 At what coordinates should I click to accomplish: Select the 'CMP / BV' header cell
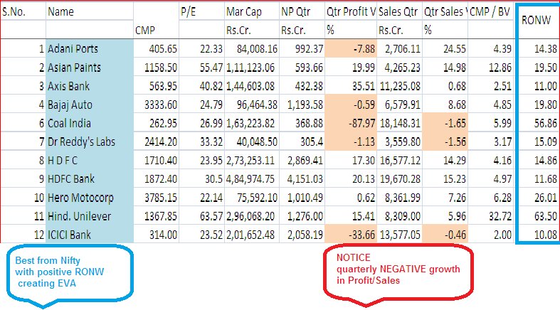(490, 11)
